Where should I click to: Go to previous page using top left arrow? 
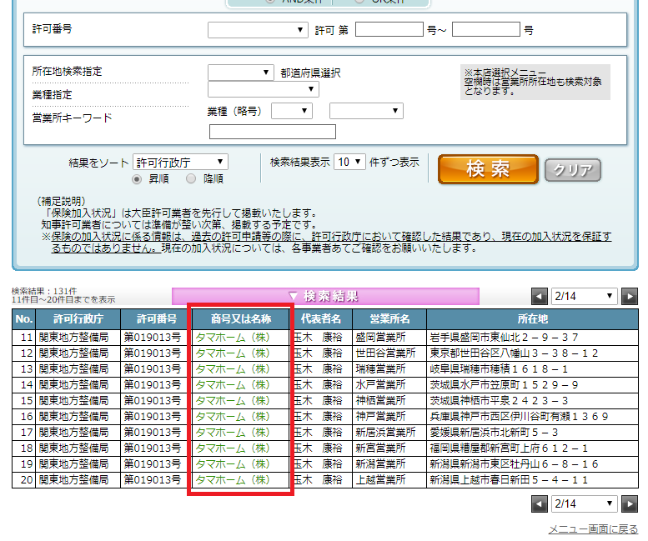click(540, 296)
